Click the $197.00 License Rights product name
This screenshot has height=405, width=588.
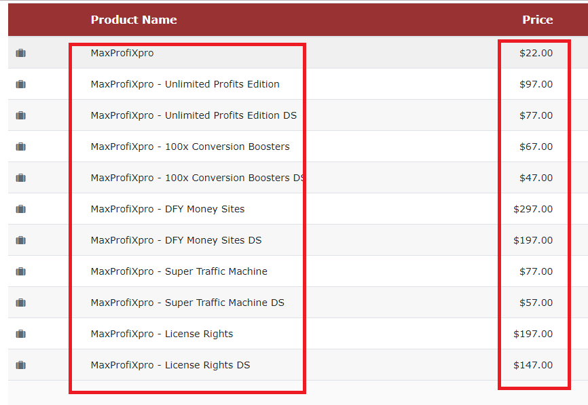[x=162, y=334]
